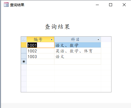The width and height of the screenshot is (131, 108).
Task: Select the row selector for record 1003
Action: pos(24,56)
